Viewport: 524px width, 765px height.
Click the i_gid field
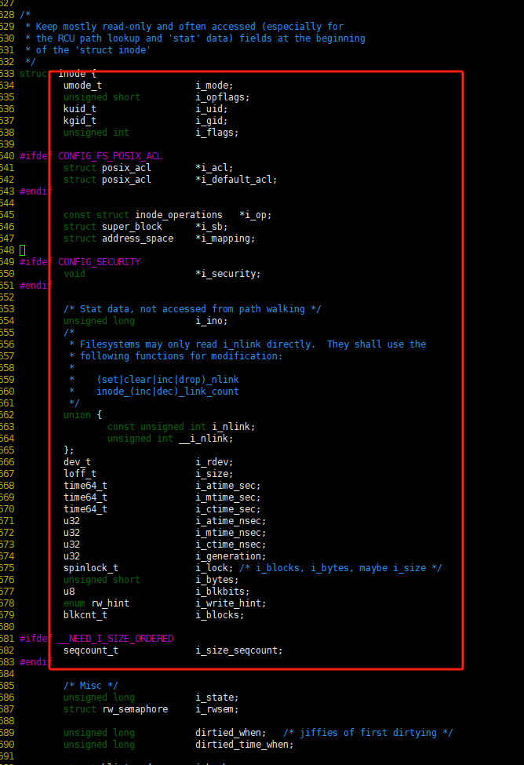209,121
